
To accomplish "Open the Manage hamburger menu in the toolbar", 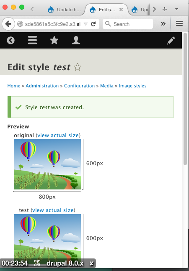I will tap(32, 40).
